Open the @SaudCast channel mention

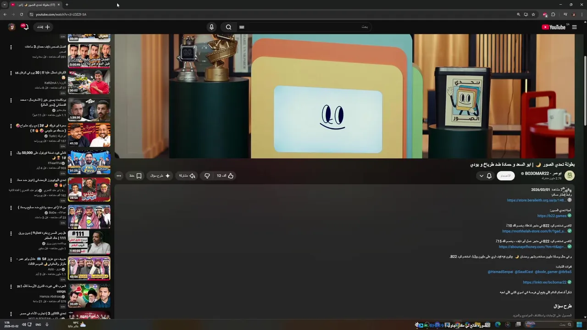tap(524, 272)
